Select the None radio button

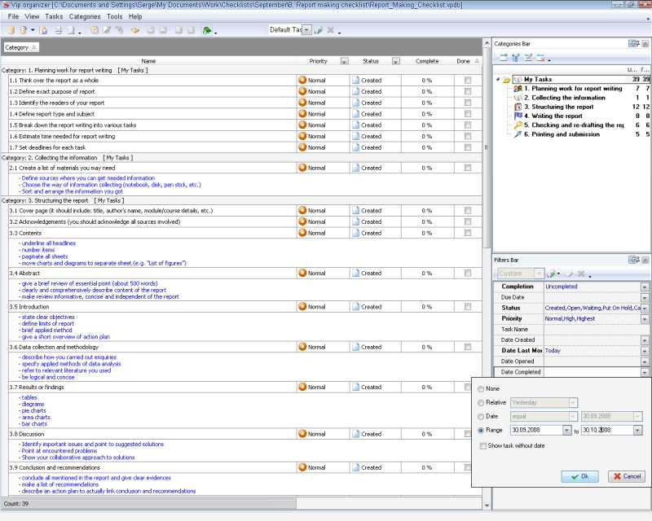(482, 388)
